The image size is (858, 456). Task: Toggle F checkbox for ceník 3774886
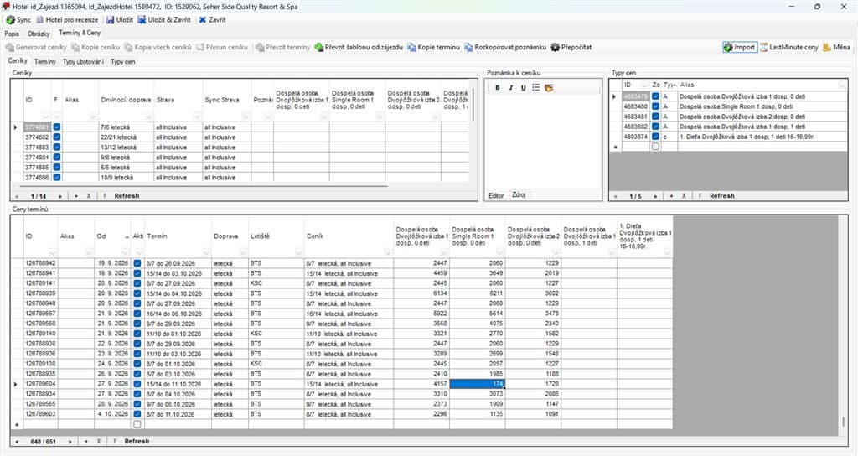57,178
